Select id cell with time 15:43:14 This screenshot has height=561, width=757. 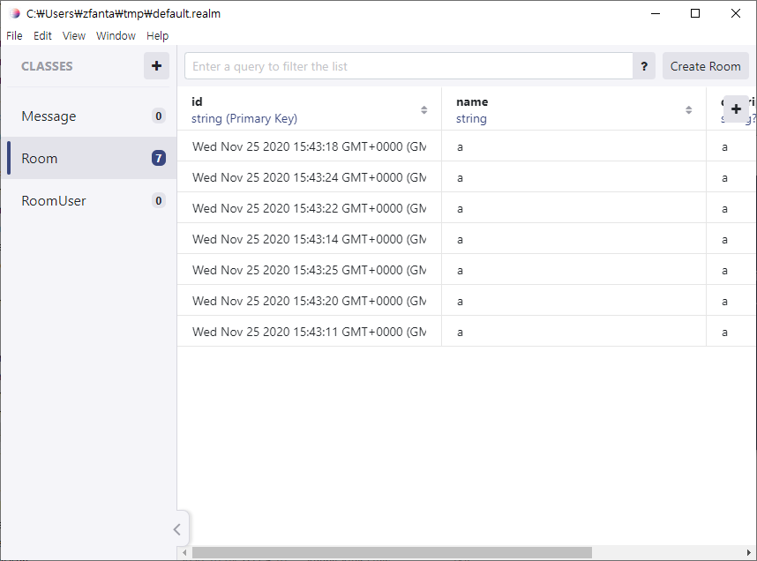point(310,239)
